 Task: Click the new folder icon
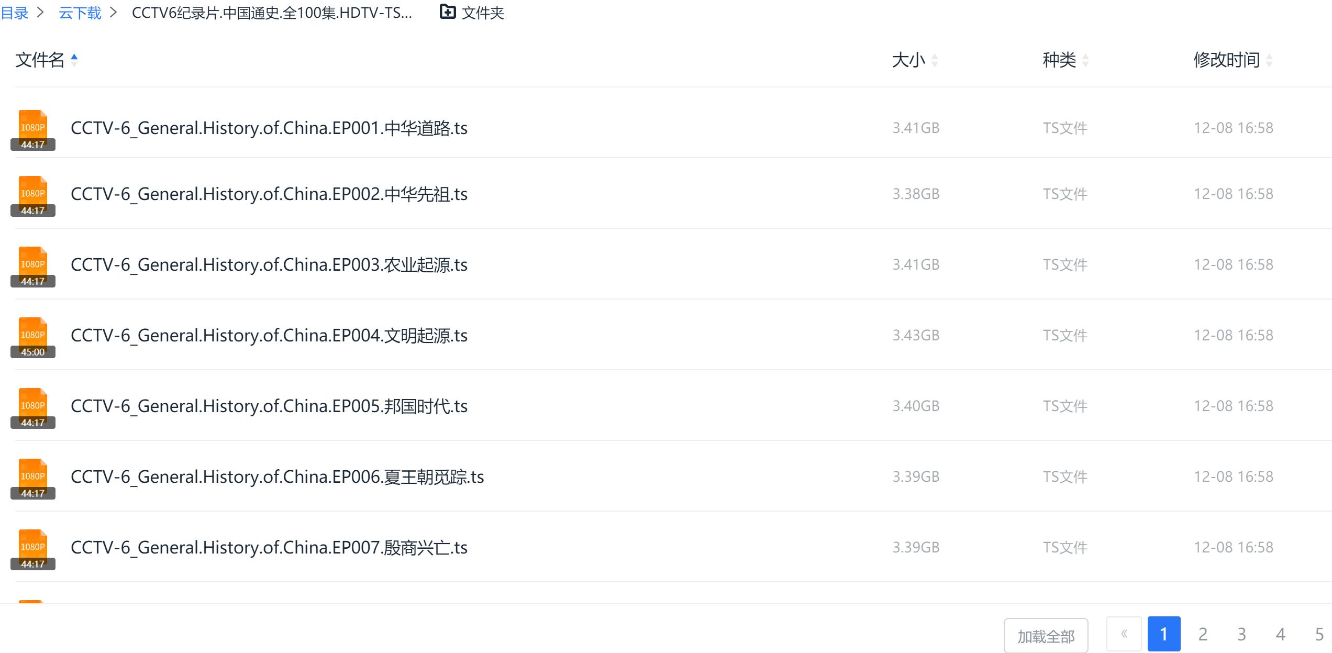click(x=448, y=12)
